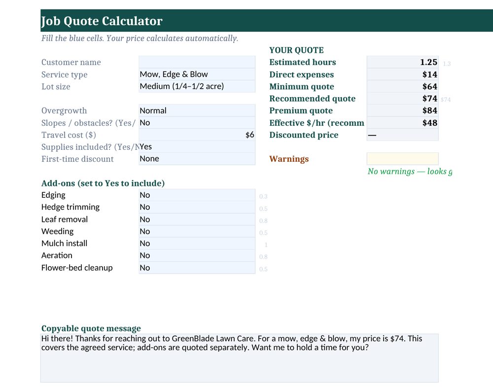
Task: Click the Travel cost cell showing $6
Action: [x=197, y=135]
